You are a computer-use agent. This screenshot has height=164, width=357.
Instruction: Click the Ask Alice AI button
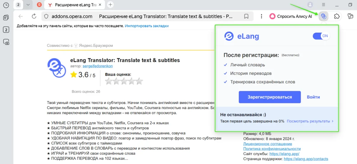(x=290, y=16)
